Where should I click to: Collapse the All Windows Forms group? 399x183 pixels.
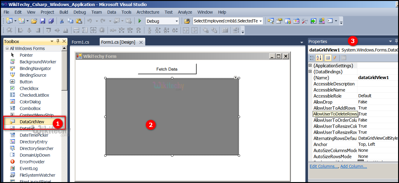click(x=7, y=48)
